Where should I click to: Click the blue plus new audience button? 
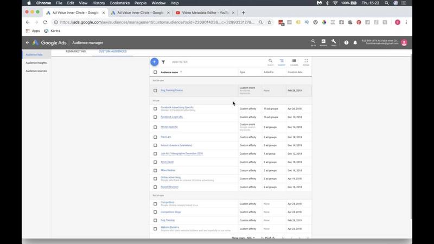tap(155, 62)
